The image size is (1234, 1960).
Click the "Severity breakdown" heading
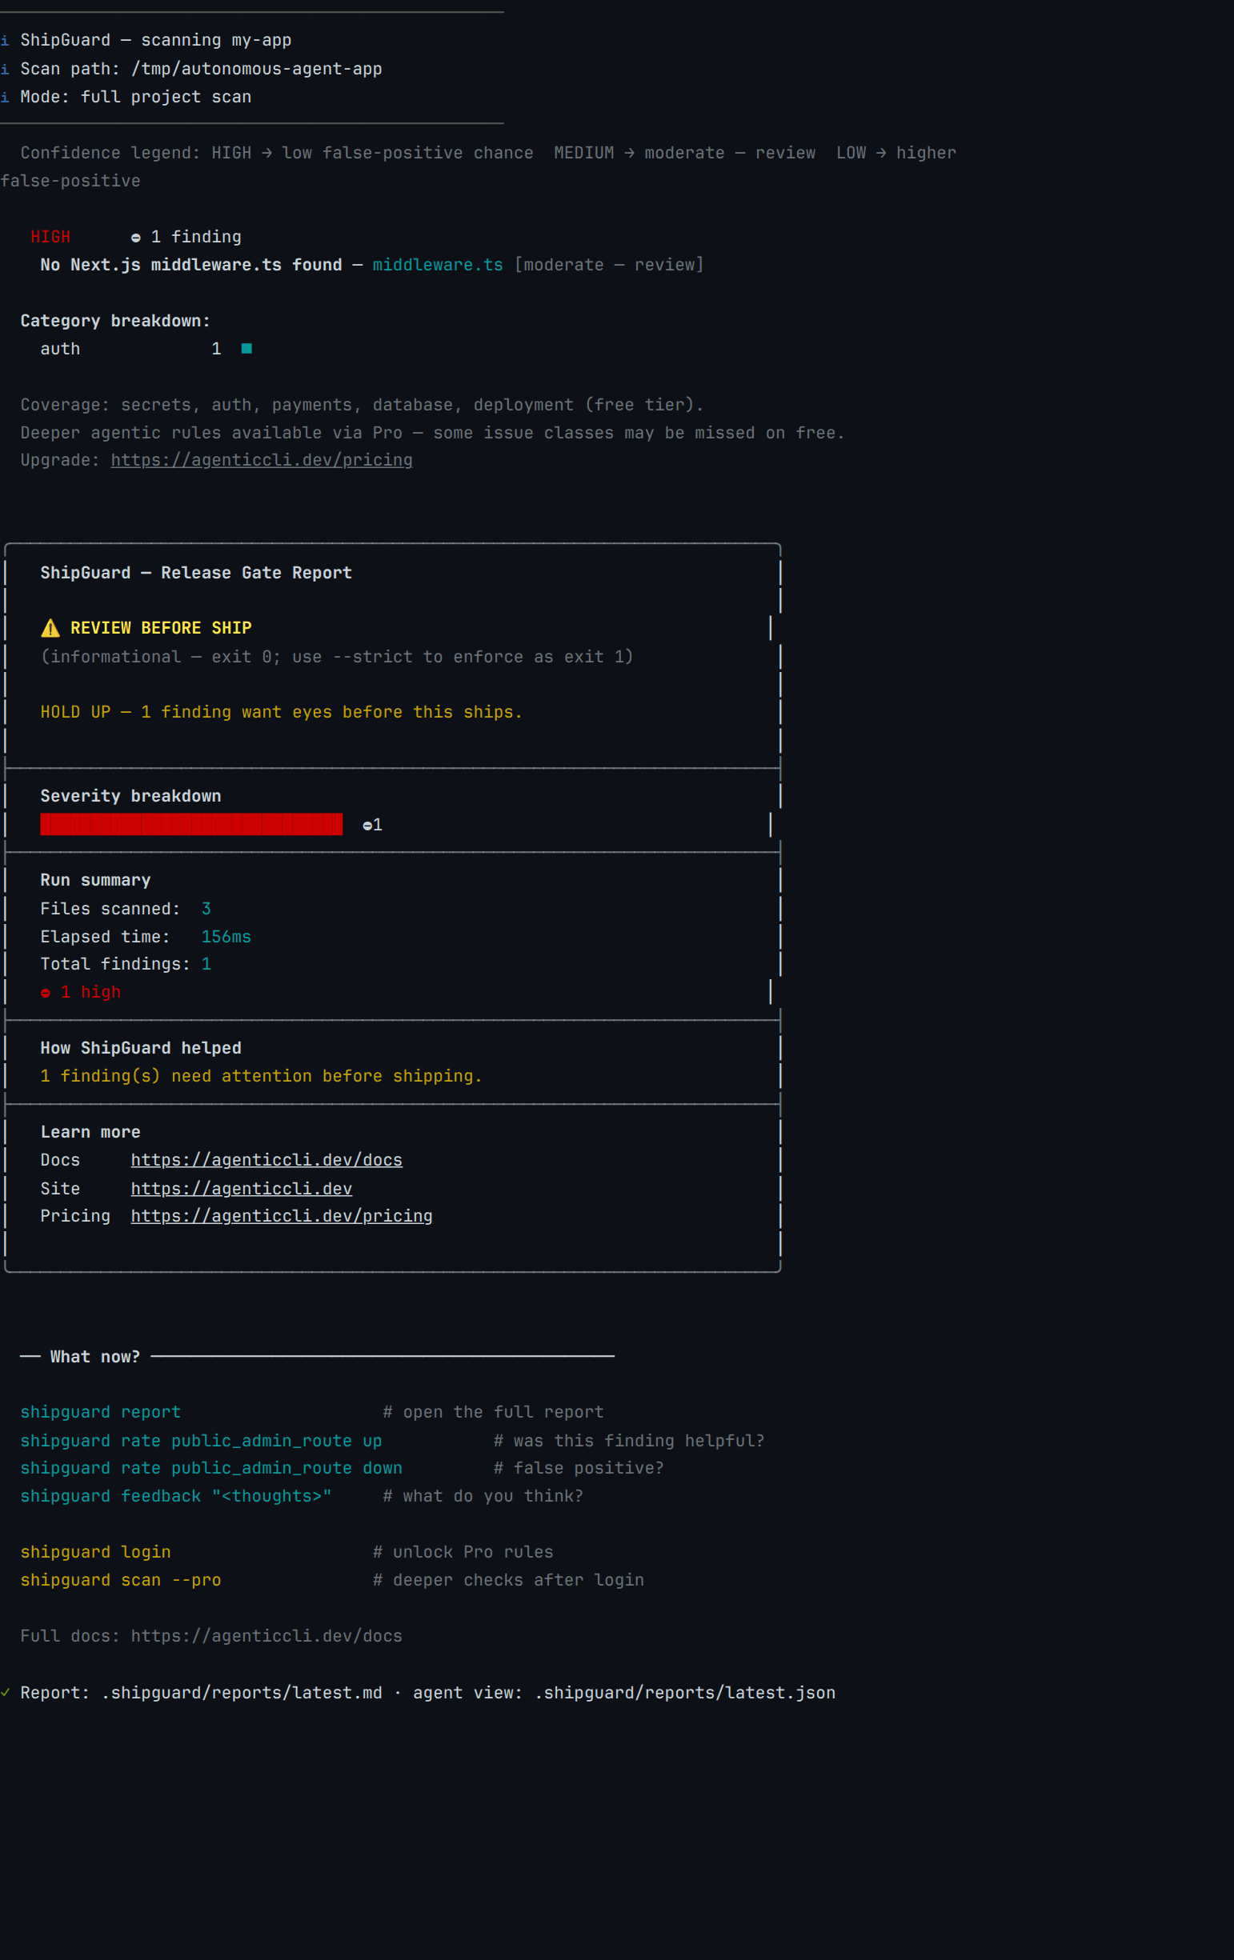click(x=131, y=796)
